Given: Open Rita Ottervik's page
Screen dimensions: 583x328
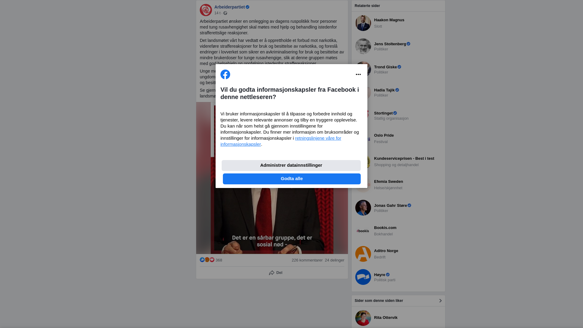Looking at the screenshot, I should (x=386, y=318).
